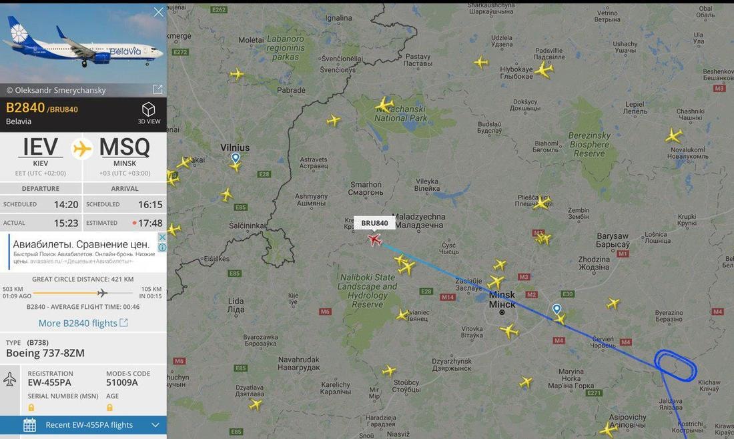This screenshot has height=439, width=734.
Task: Click the locked serial number icon
Action: [x=31, y=407]
